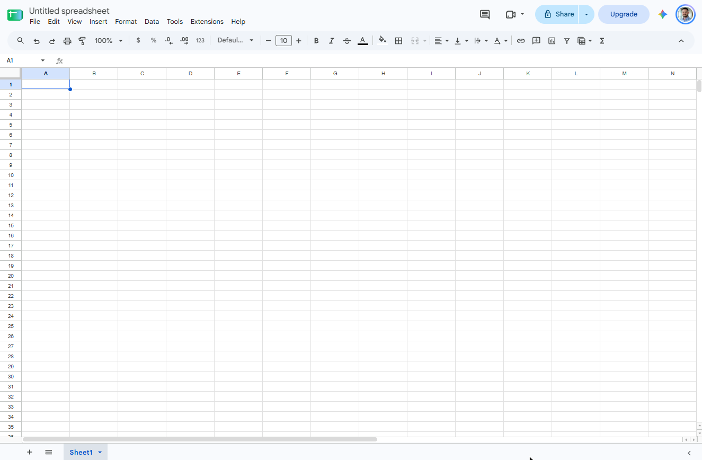Open more number formats 123 menu
The height and width of the screenshot is (460, 702).
click(x=200, y=41)
